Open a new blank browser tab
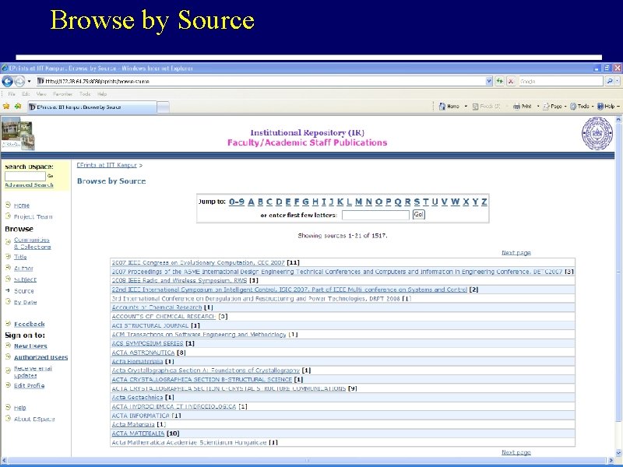 (163, 107)
